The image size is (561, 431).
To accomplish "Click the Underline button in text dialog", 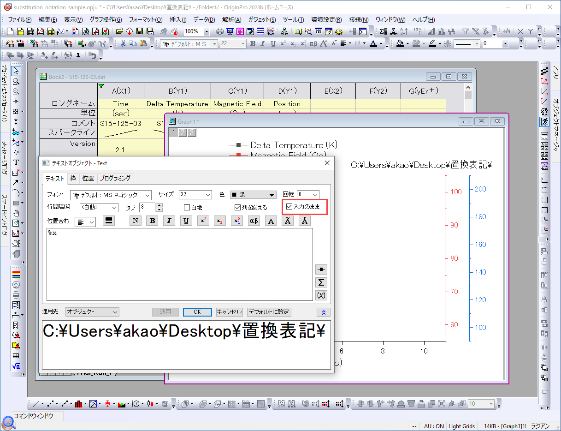I will 186,221.
